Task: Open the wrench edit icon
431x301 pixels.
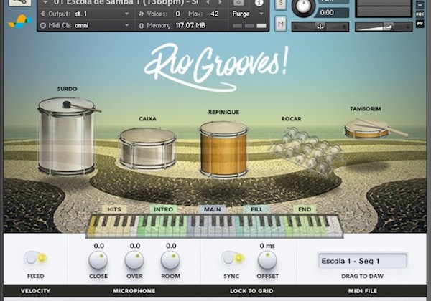Action: 20,2
